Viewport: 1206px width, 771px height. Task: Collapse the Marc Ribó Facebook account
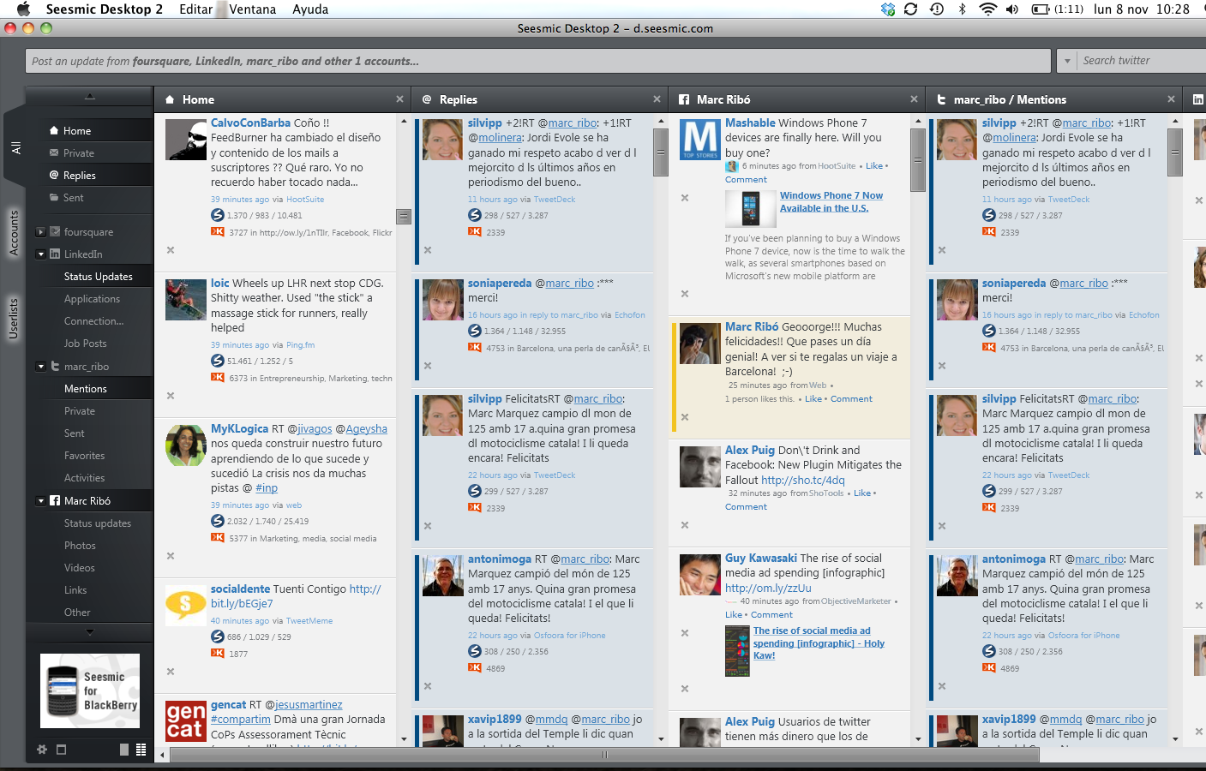pos(40,501)
